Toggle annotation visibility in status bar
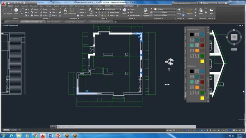The image size is (246, 138). click(204, 130)
